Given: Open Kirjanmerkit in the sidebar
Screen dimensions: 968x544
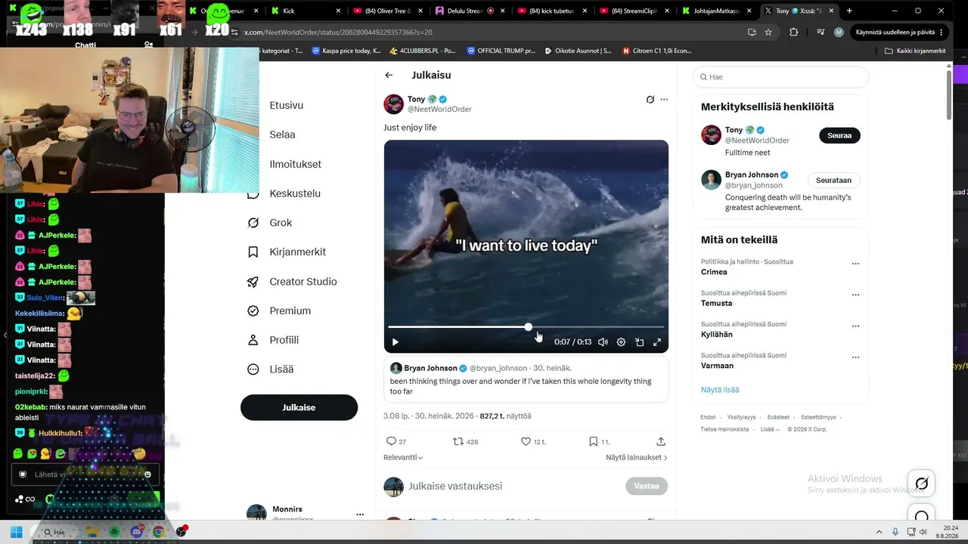Looking at the screenshot, I should tap(297, 252).
